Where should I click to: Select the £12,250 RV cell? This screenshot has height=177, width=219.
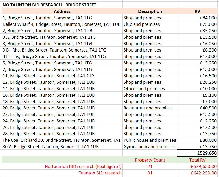[197, 121]
